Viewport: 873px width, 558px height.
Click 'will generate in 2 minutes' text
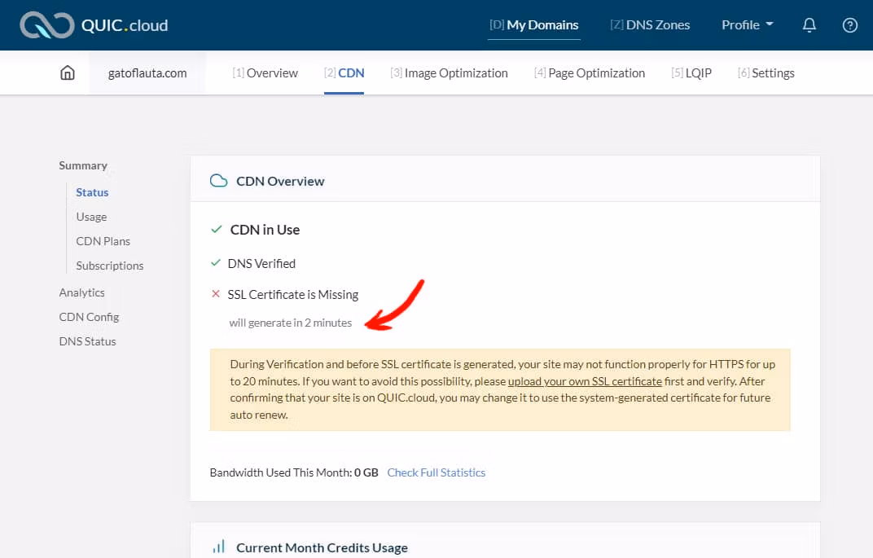291,323
